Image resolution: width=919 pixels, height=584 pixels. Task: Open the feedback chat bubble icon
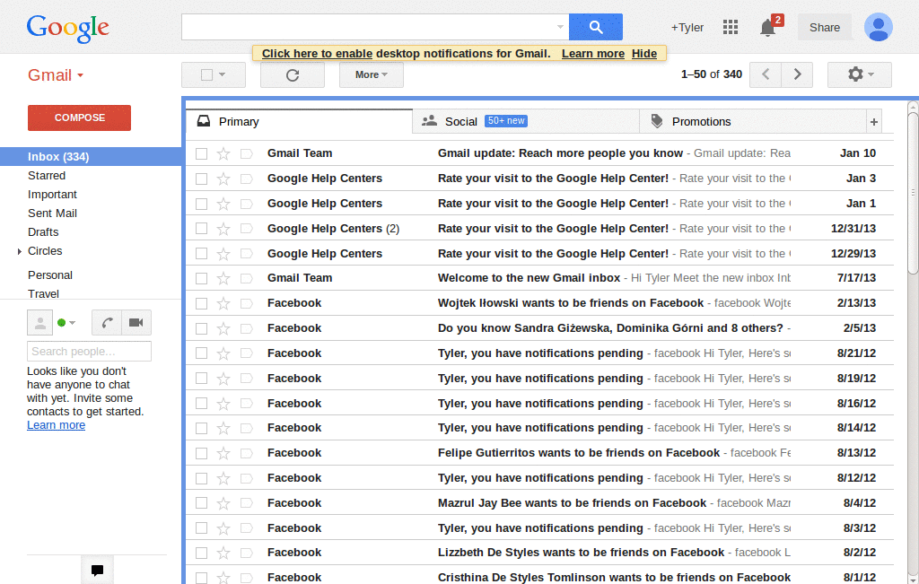96,569
